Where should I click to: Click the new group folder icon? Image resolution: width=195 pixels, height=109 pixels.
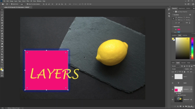pyautogui.click(x=186, y=106)
